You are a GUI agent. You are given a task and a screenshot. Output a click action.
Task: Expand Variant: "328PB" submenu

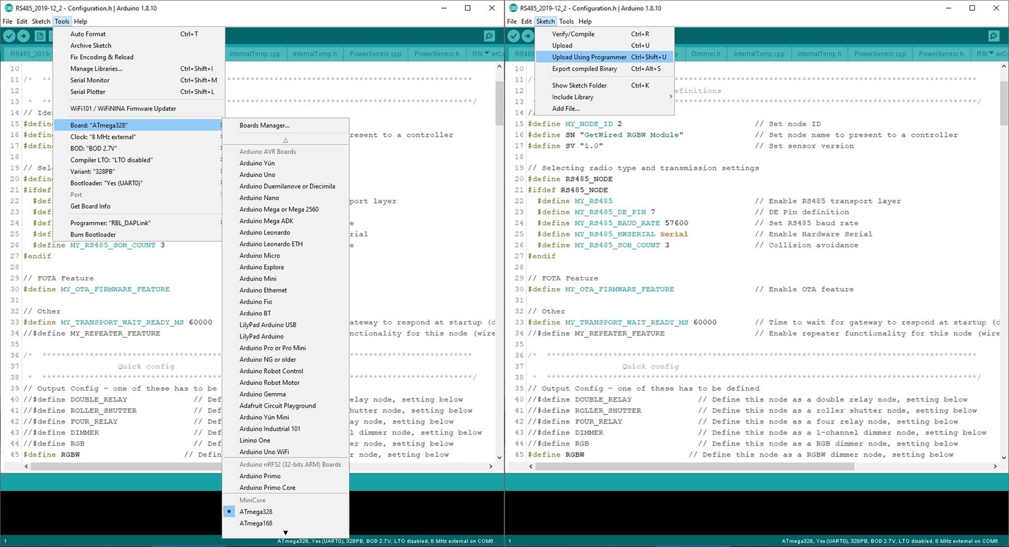tap(139, 171)
